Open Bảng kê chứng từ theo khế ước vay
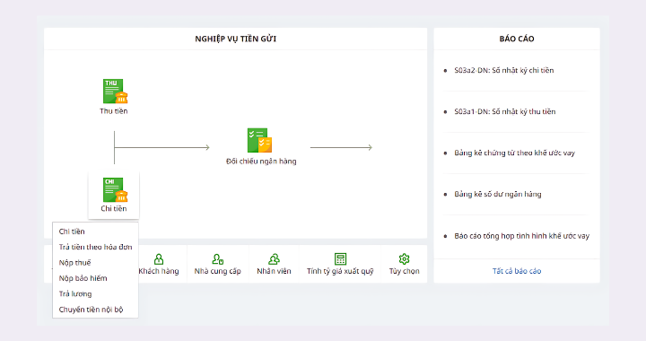 click(515, 153)
